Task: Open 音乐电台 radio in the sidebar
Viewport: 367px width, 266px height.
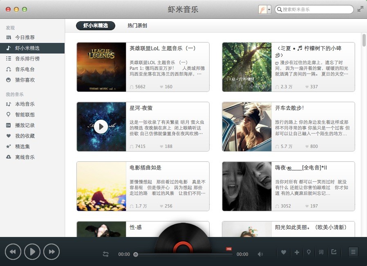Action: pyautogui.click(x=32, y=69)
